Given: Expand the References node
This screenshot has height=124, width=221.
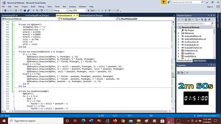Looking at the screenshot, I should [x=179, y=33].
